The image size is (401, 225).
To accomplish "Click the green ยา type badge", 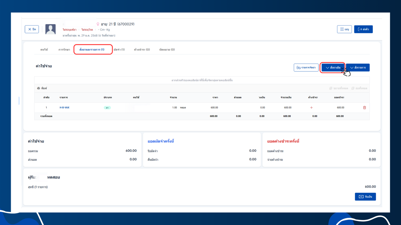I will pyautogui.click(x=107, y=108).
